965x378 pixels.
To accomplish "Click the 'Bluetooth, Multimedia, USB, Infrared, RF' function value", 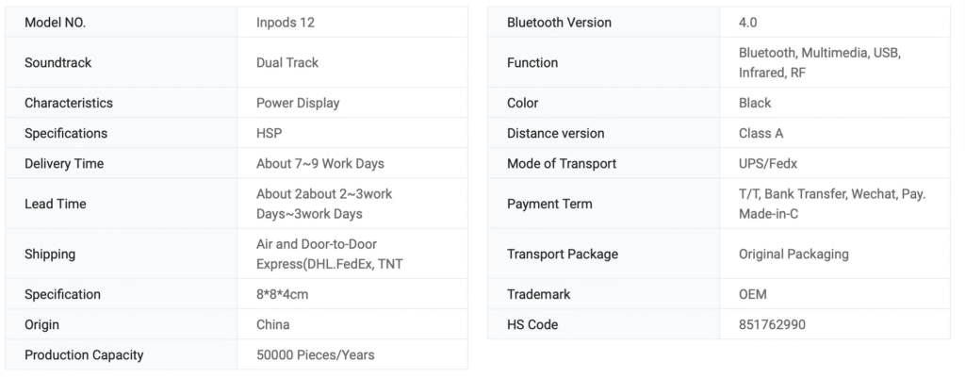I will 820,63.
